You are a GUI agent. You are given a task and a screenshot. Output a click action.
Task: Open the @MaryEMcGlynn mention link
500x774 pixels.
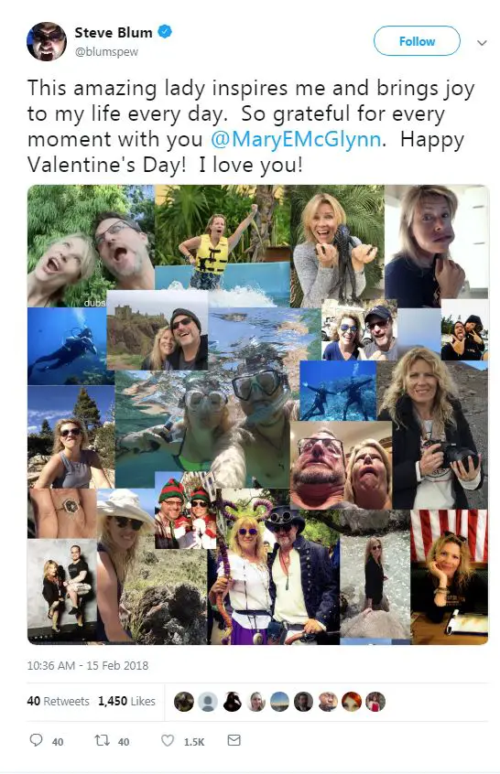pyautogui.click(x=296, y=139)
